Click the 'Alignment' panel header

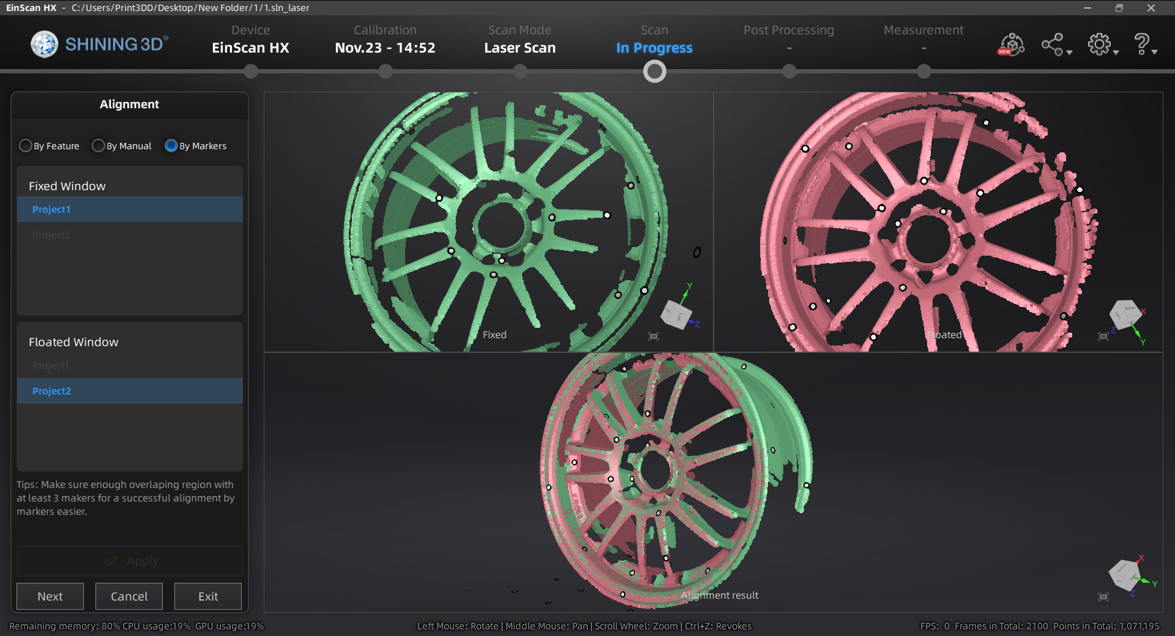point(130,105)
